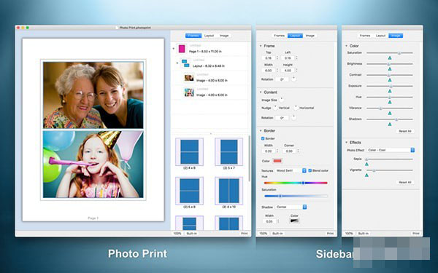Click the reset triangle under the Image panel Hue slider
Viewport: 438px width, 273px height.
(x=390, y=102)
